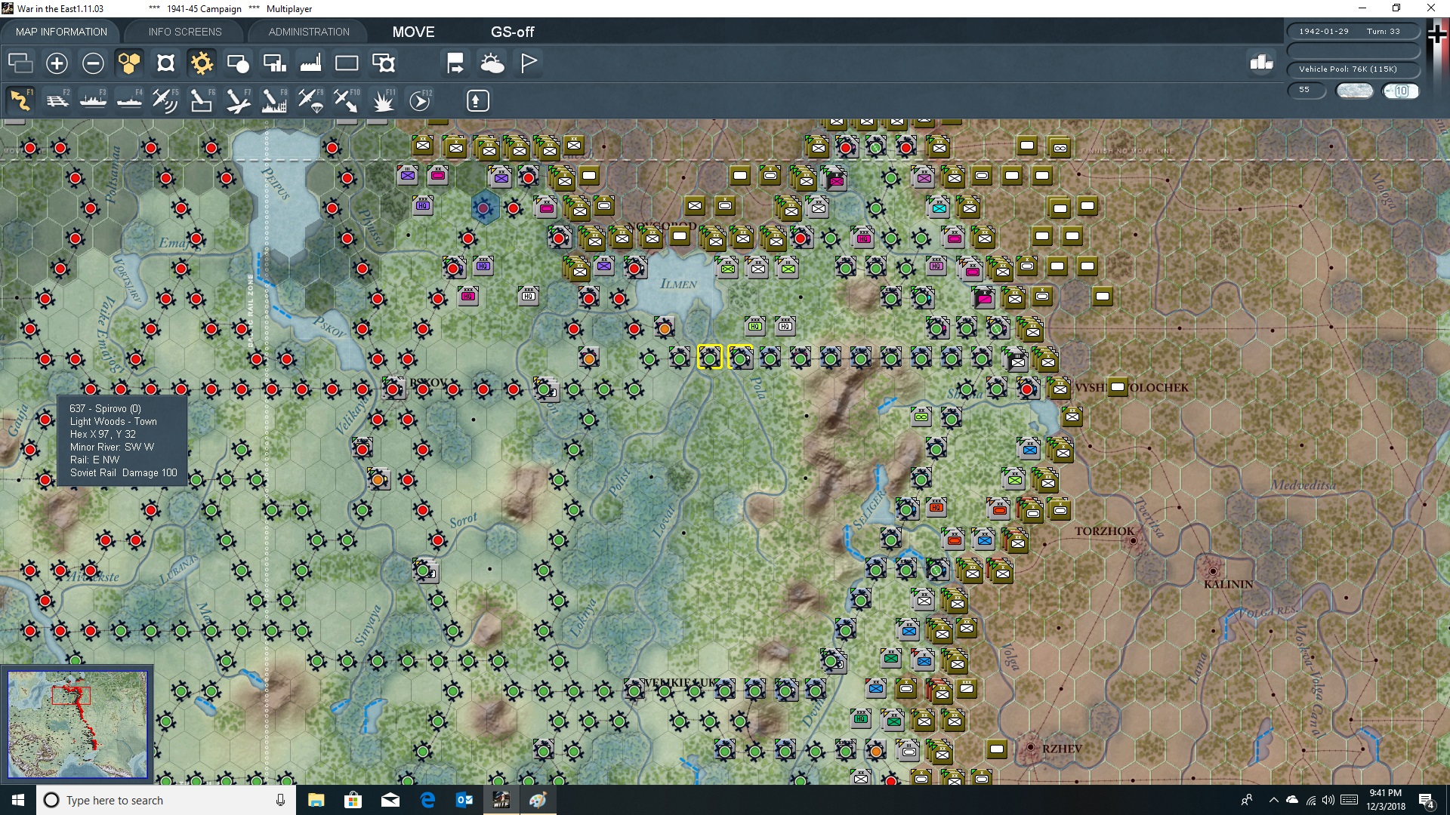Screen dimensions: 1450x815
Task: Toggle the rectangle with circle icon
Action: point(238,63)
